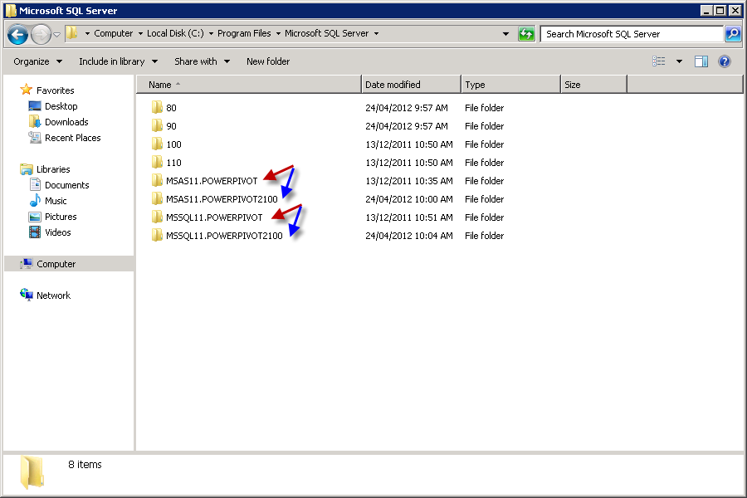
Task: Minimize the Microsoft SQL Server window
Action: click(707, 11)
